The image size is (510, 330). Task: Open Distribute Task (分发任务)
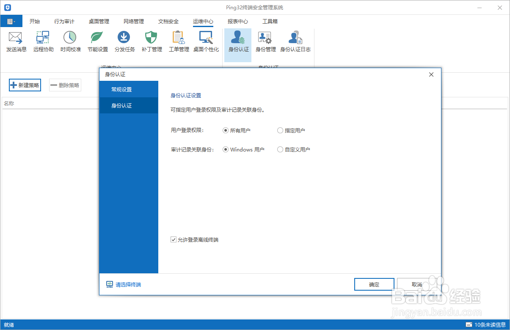tap(125, 42)
